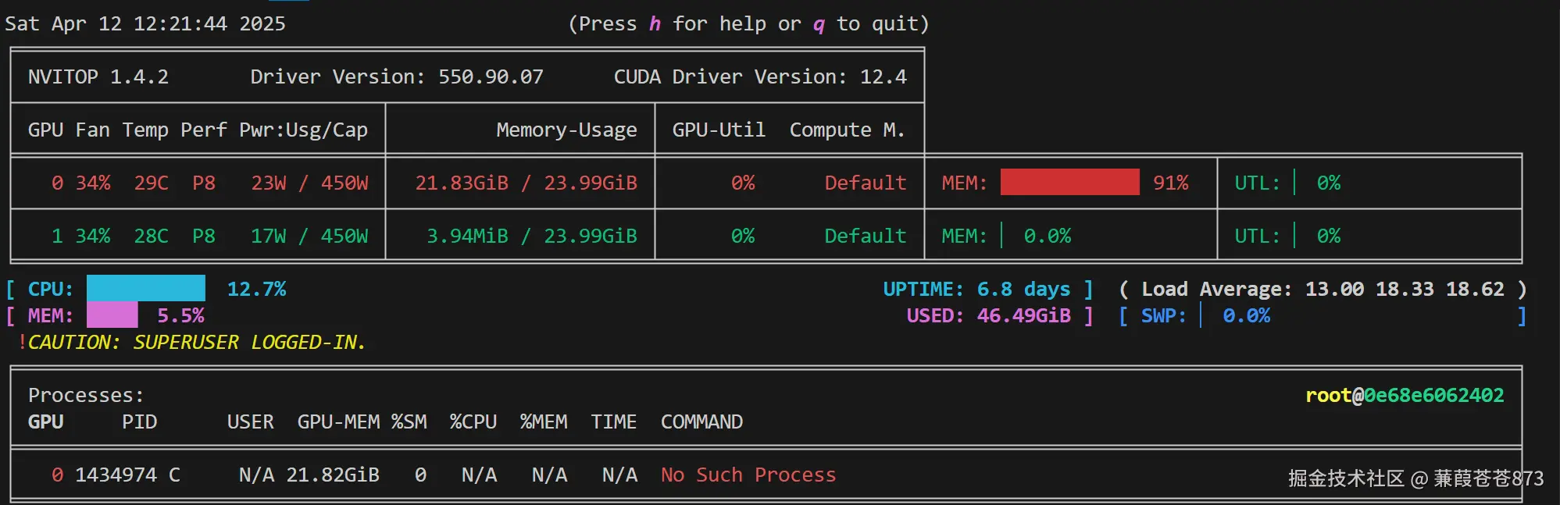Click the magenta host MEM usage bar
This screenshot has height=505, width=1560.
(x=112, y=315)
